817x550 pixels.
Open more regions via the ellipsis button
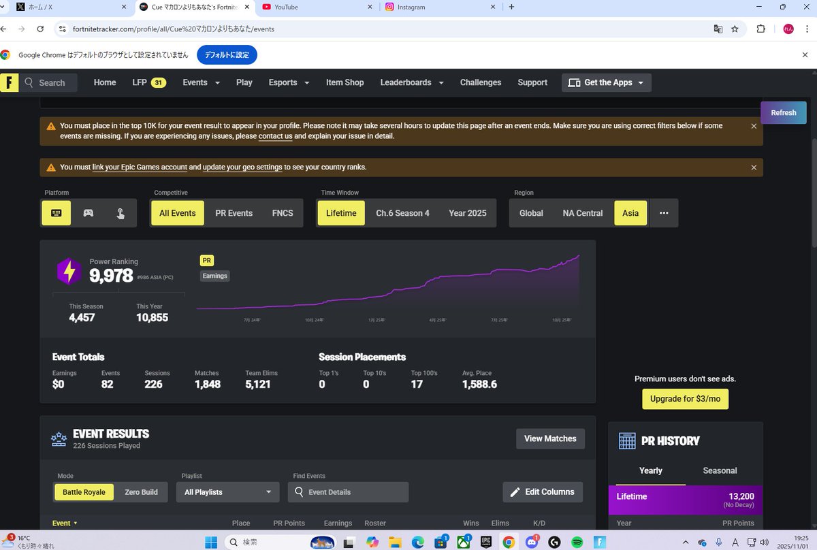pos(664,213)
